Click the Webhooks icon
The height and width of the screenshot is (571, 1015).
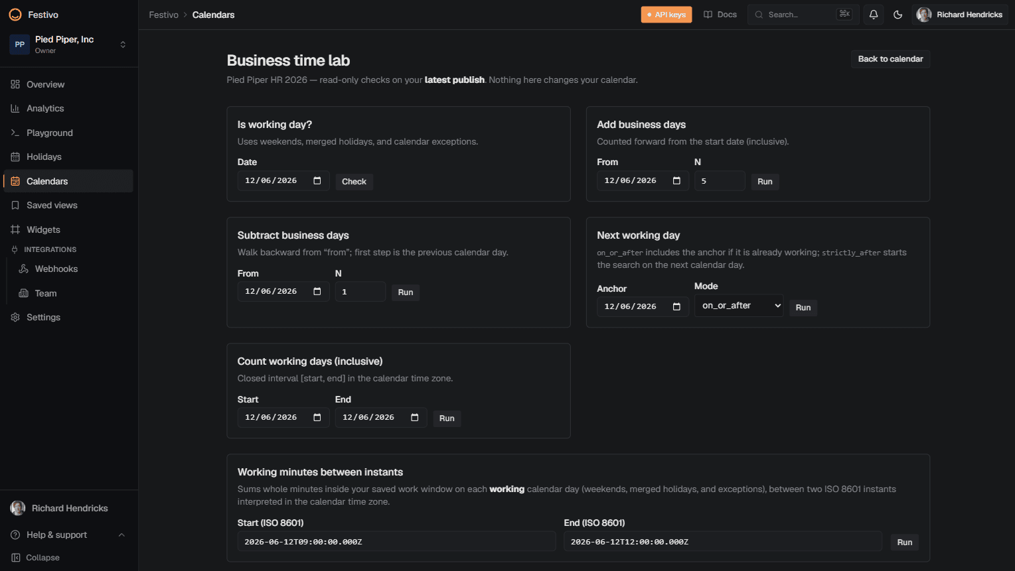(x=24, y=269)
